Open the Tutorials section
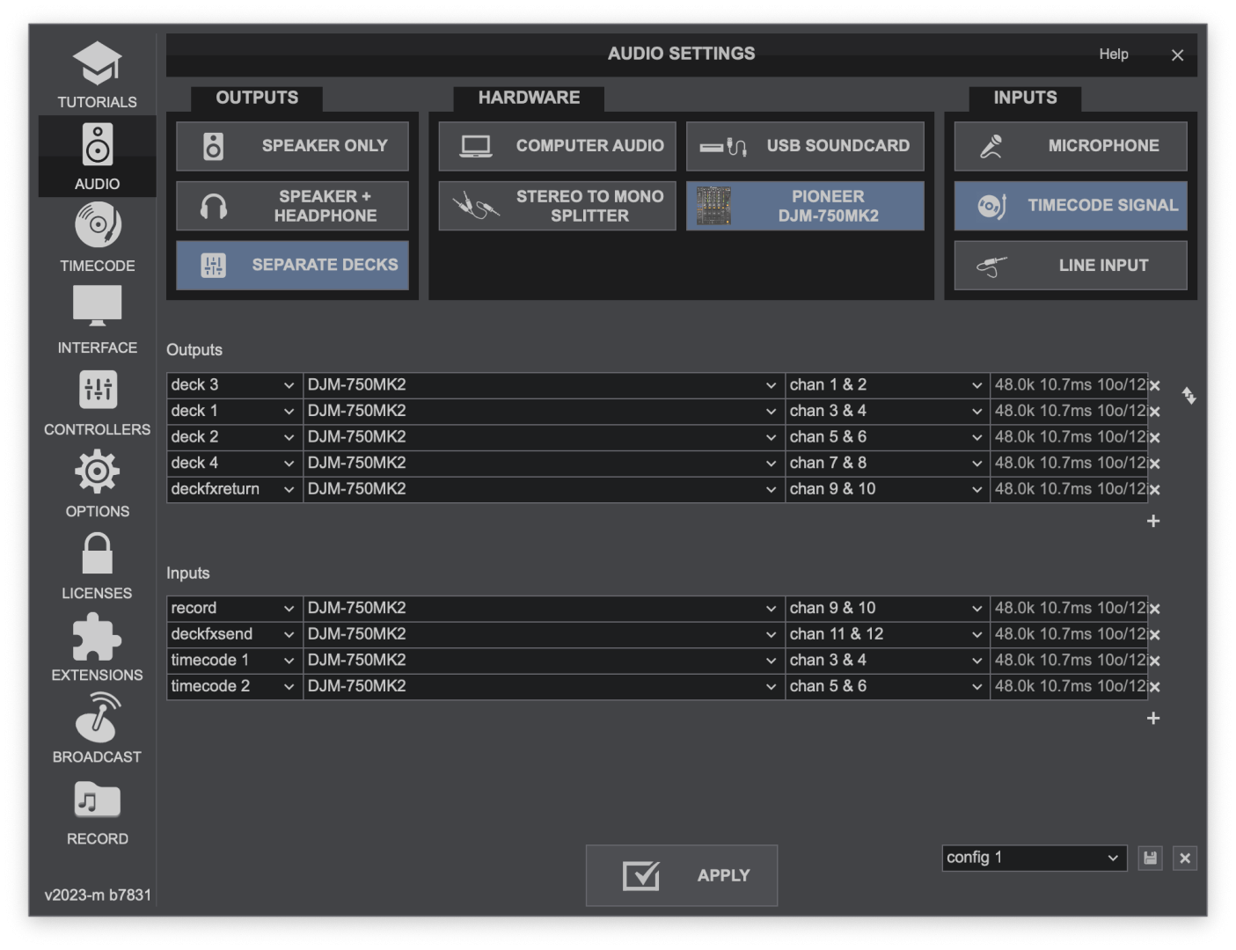Image resolution: width=1236 pixels, height=950 pixels. [97, 76]
